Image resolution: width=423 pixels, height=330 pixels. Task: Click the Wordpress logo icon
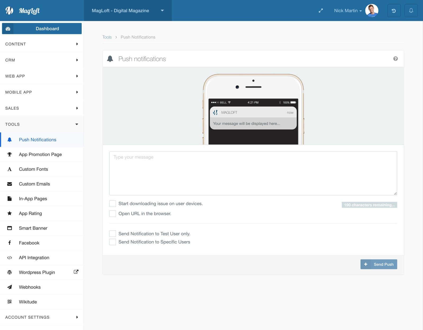click(10, 272)
